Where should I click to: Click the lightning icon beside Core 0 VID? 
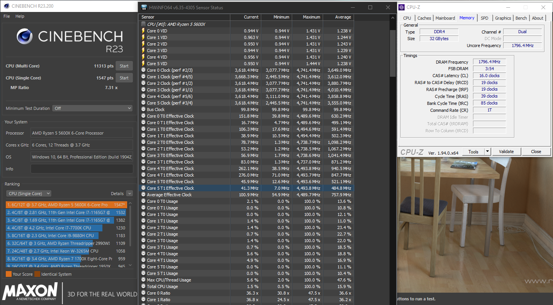click(x=143, y=31)
